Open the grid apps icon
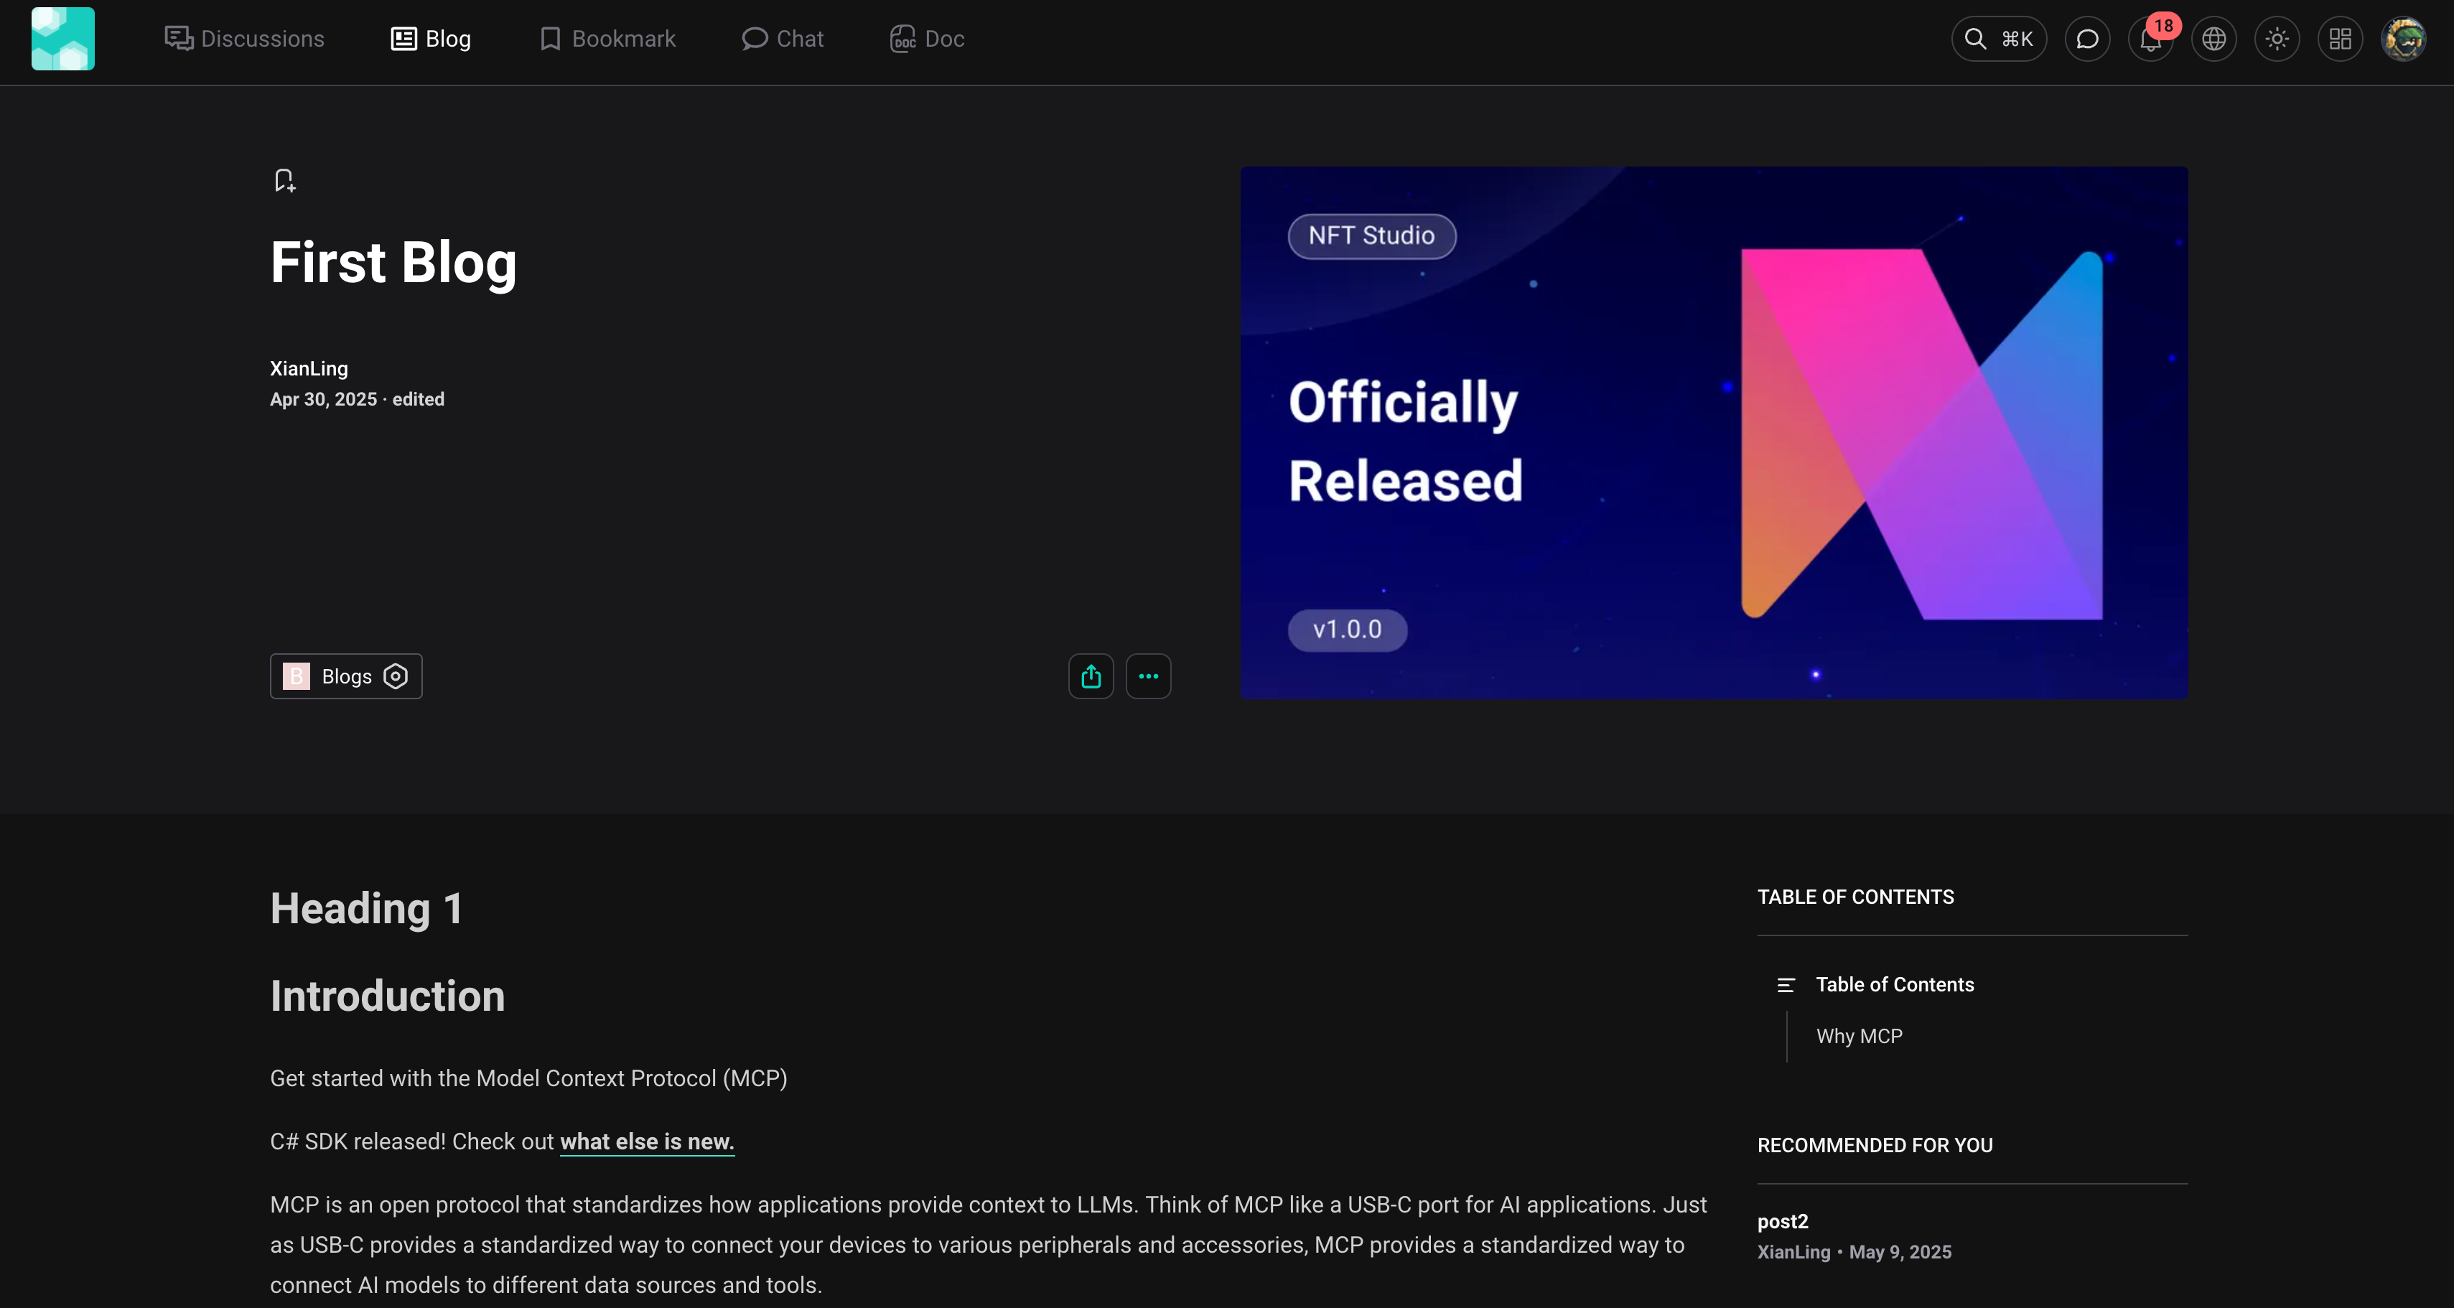Image resolution: width=2454 pixels, height=1308 pixels. click(x=2340, y=39)
